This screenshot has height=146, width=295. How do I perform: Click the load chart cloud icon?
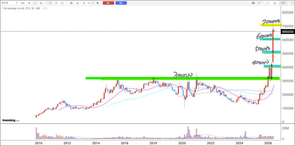tap(268, 3)
